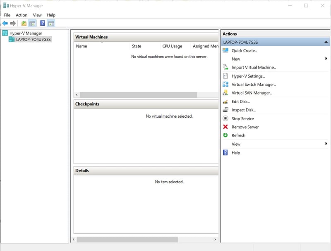Open the File menu
This screenshot has width=331, height=251.
(x=7, y=15)
